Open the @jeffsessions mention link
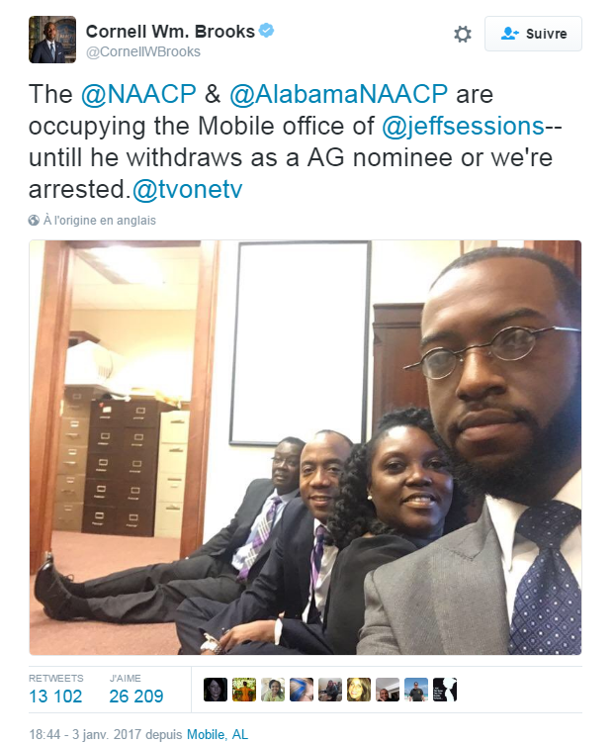This screenshot has width=615, height=744. pos(464,126)
